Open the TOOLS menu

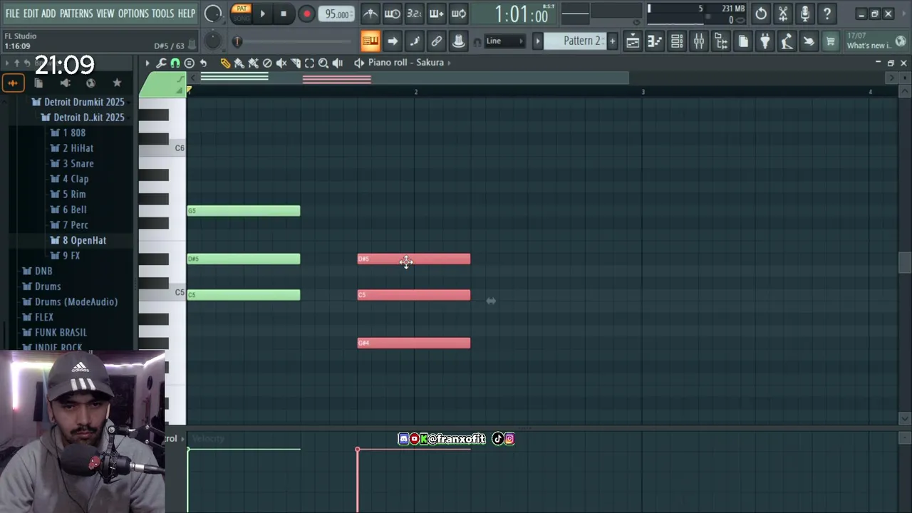[x=162, y=14]
